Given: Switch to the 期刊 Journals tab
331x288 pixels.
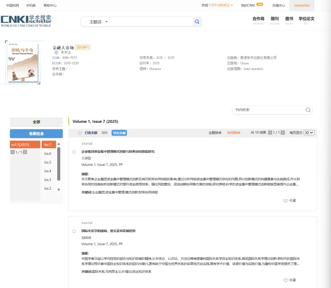Looking at the screenshot, I should click(x=275, y=20).
